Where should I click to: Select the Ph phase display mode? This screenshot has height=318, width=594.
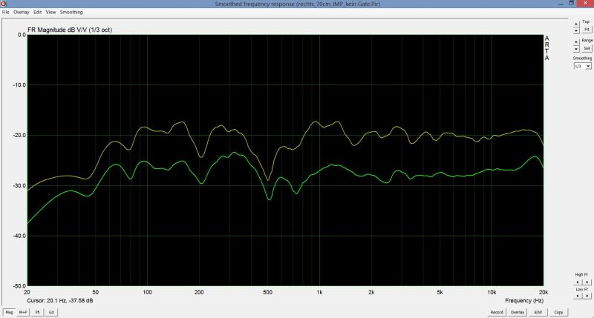(x=37, y=312)
